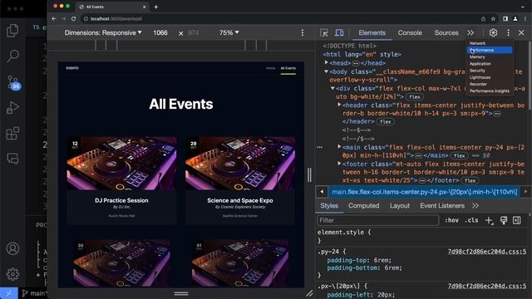Open browser profile avatar
This screenshot has height=299, width=532.
[515, 19]
